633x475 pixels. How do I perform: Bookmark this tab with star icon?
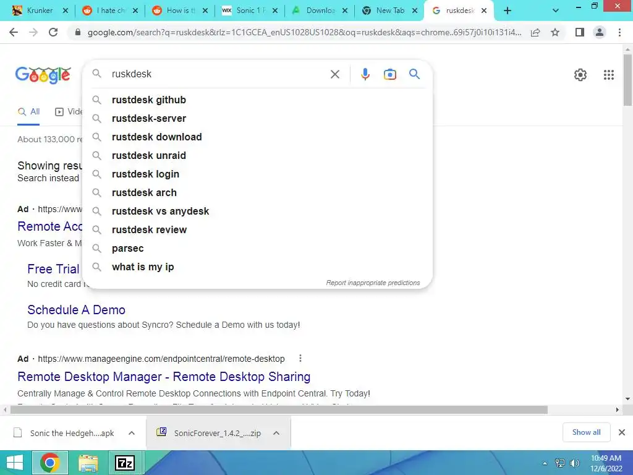tap(555, 32)
